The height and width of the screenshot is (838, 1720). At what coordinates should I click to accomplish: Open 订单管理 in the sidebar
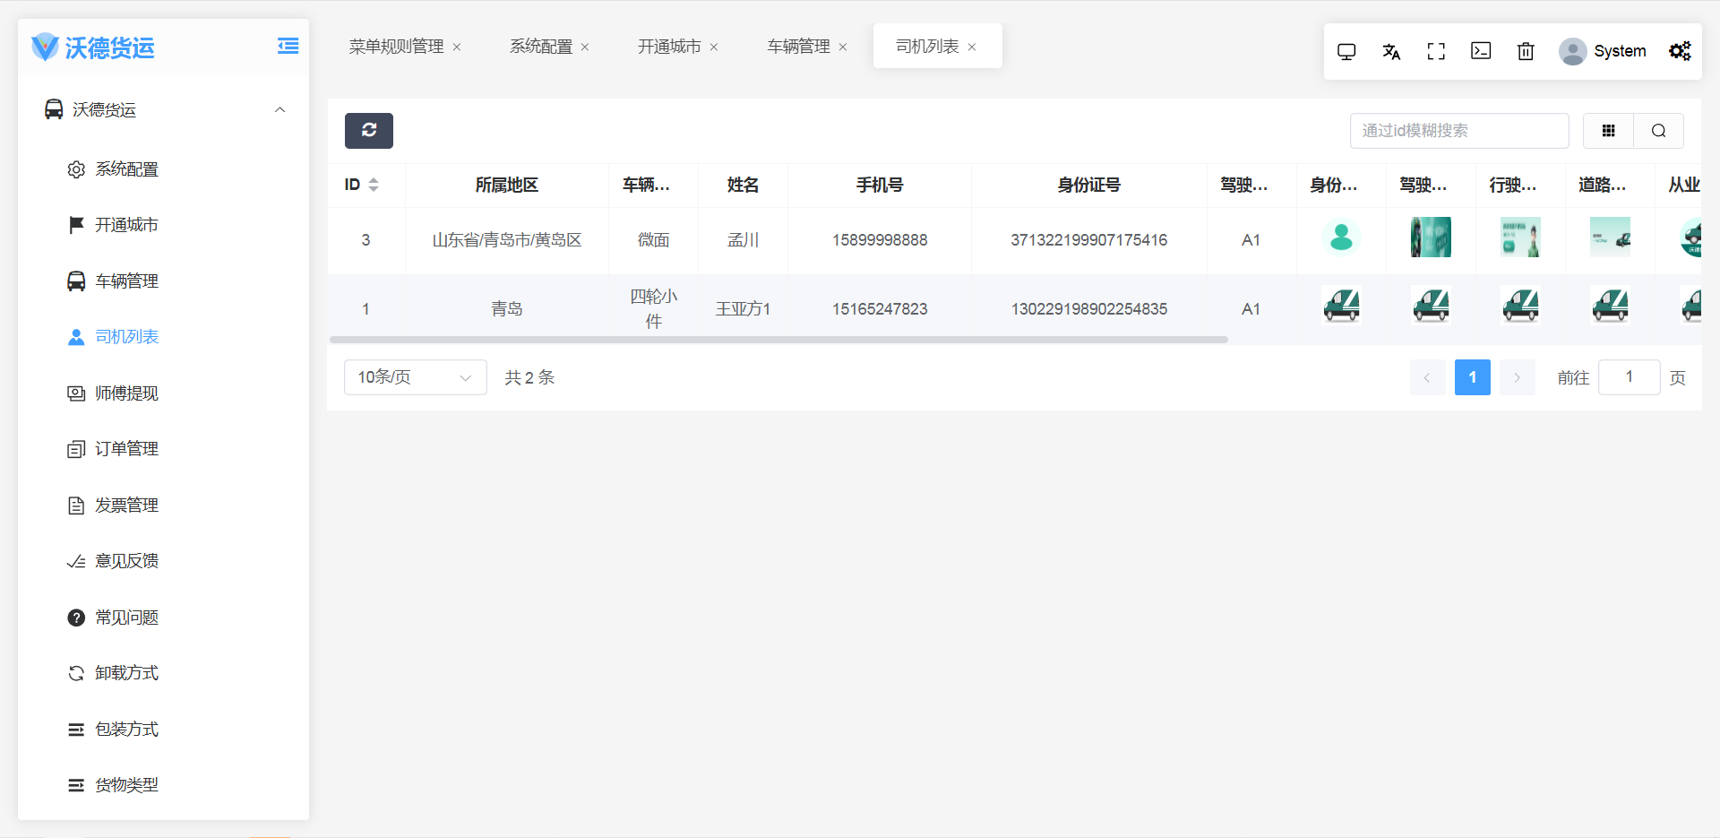pyautogui.click(x=126, y=449)
